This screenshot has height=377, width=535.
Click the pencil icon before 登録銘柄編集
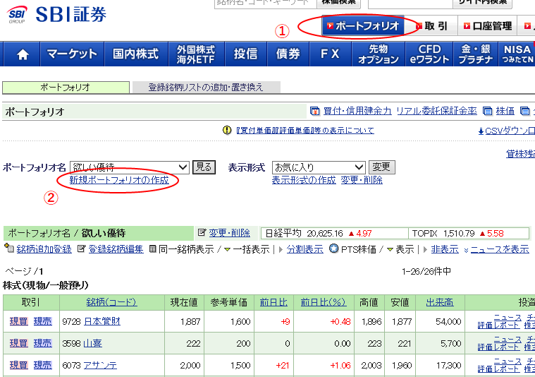tap(81, 249)
